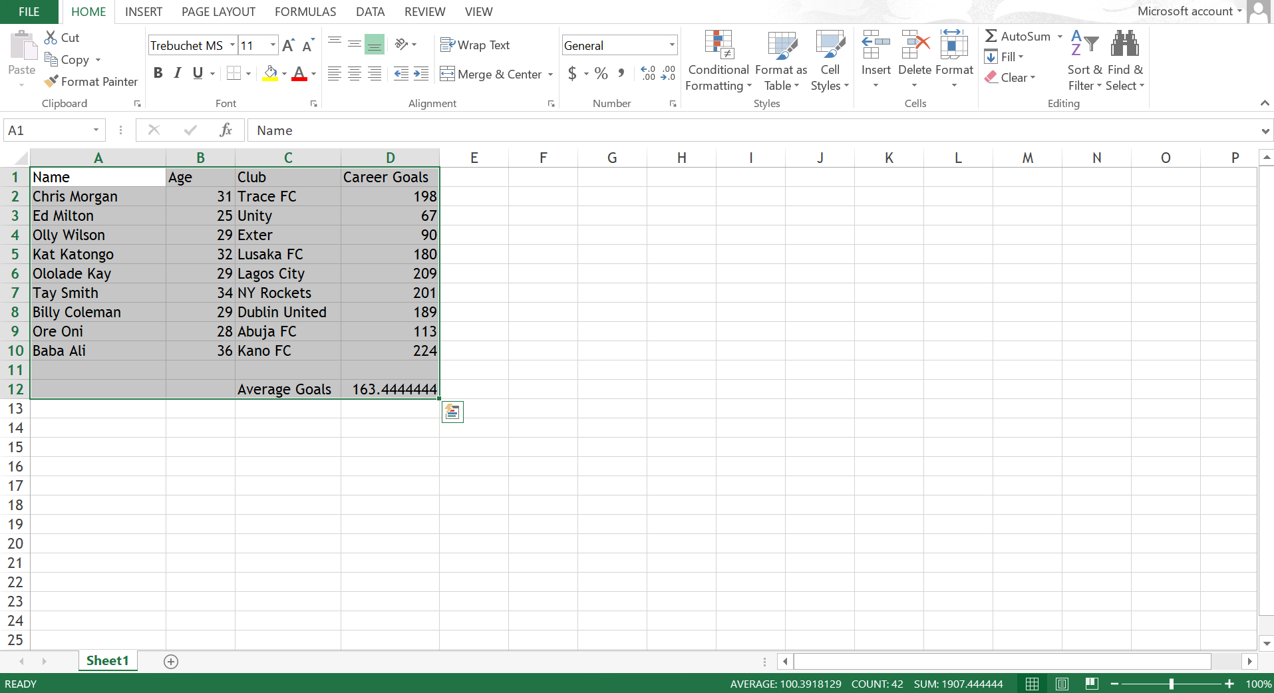Switch to Page Layout view in status bar

point(1062,684)
